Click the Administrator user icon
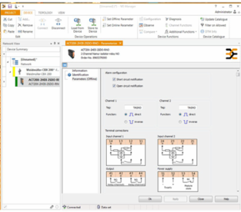 [x=235, y=12]
